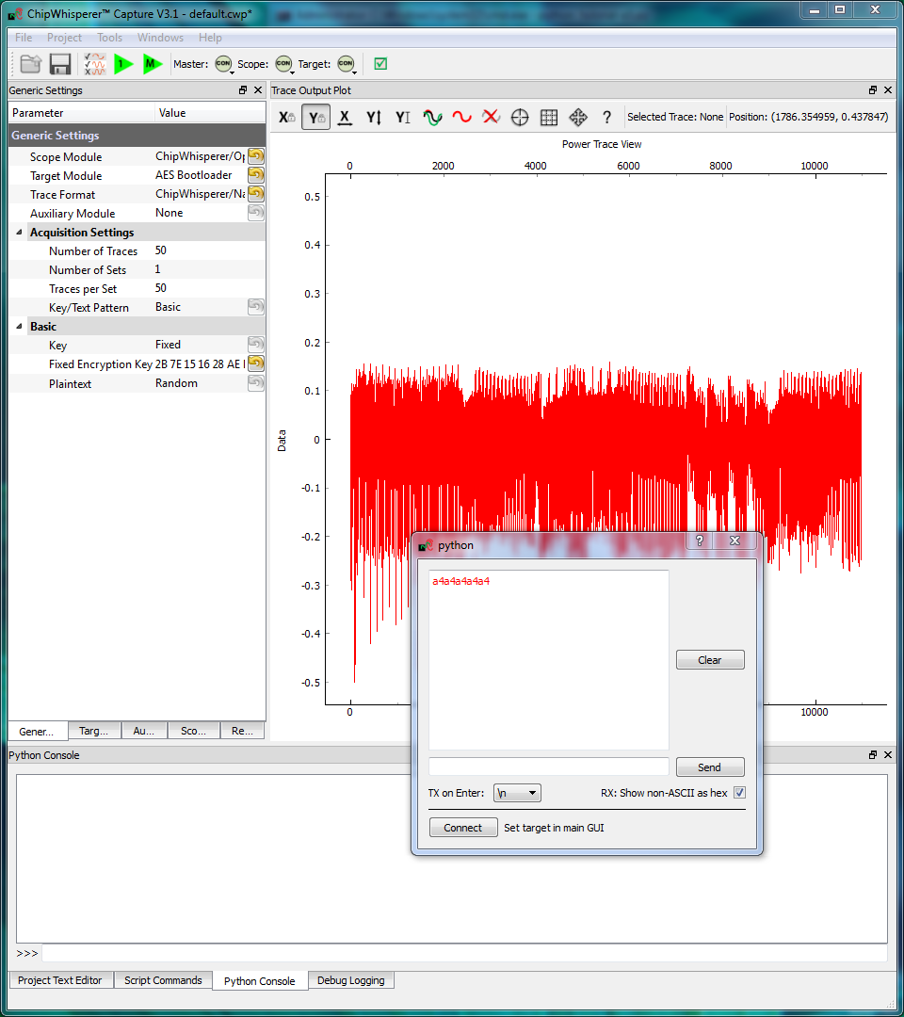Screen dimensions: 904x1017
Task: Open the Tools menu
Action: [x=109, y=38]
